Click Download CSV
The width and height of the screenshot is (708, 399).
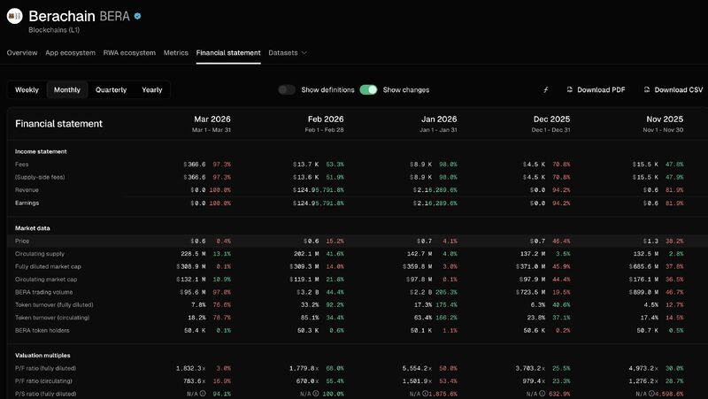[x=673, y=90]
